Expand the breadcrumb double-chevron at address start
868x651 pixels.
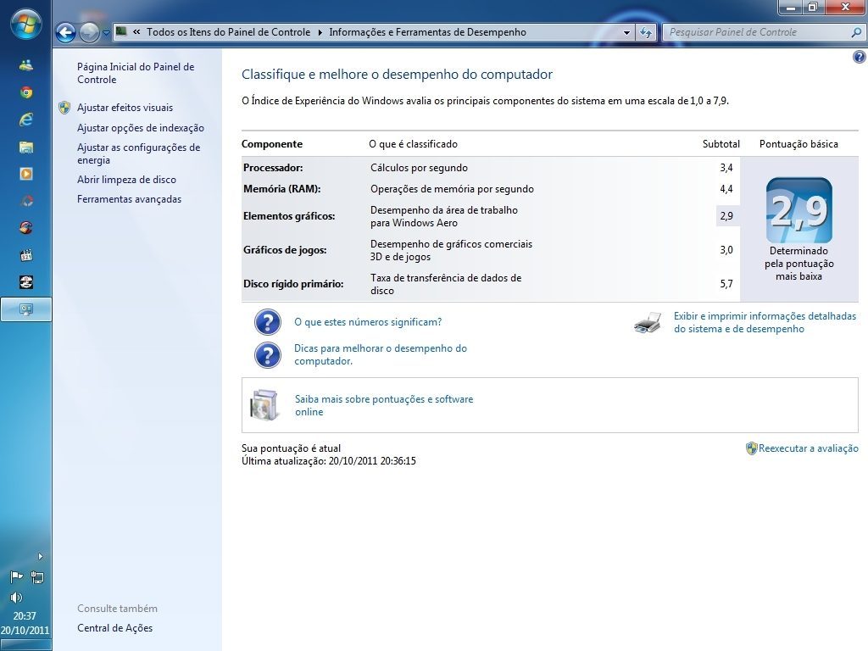[136, 32]
